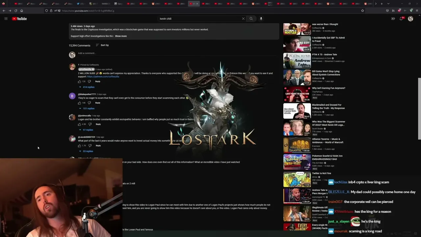Click the page vertical scrollbar thumb
Image resolution: width=421 pixels, height=237 pixels.
point(419,109)
